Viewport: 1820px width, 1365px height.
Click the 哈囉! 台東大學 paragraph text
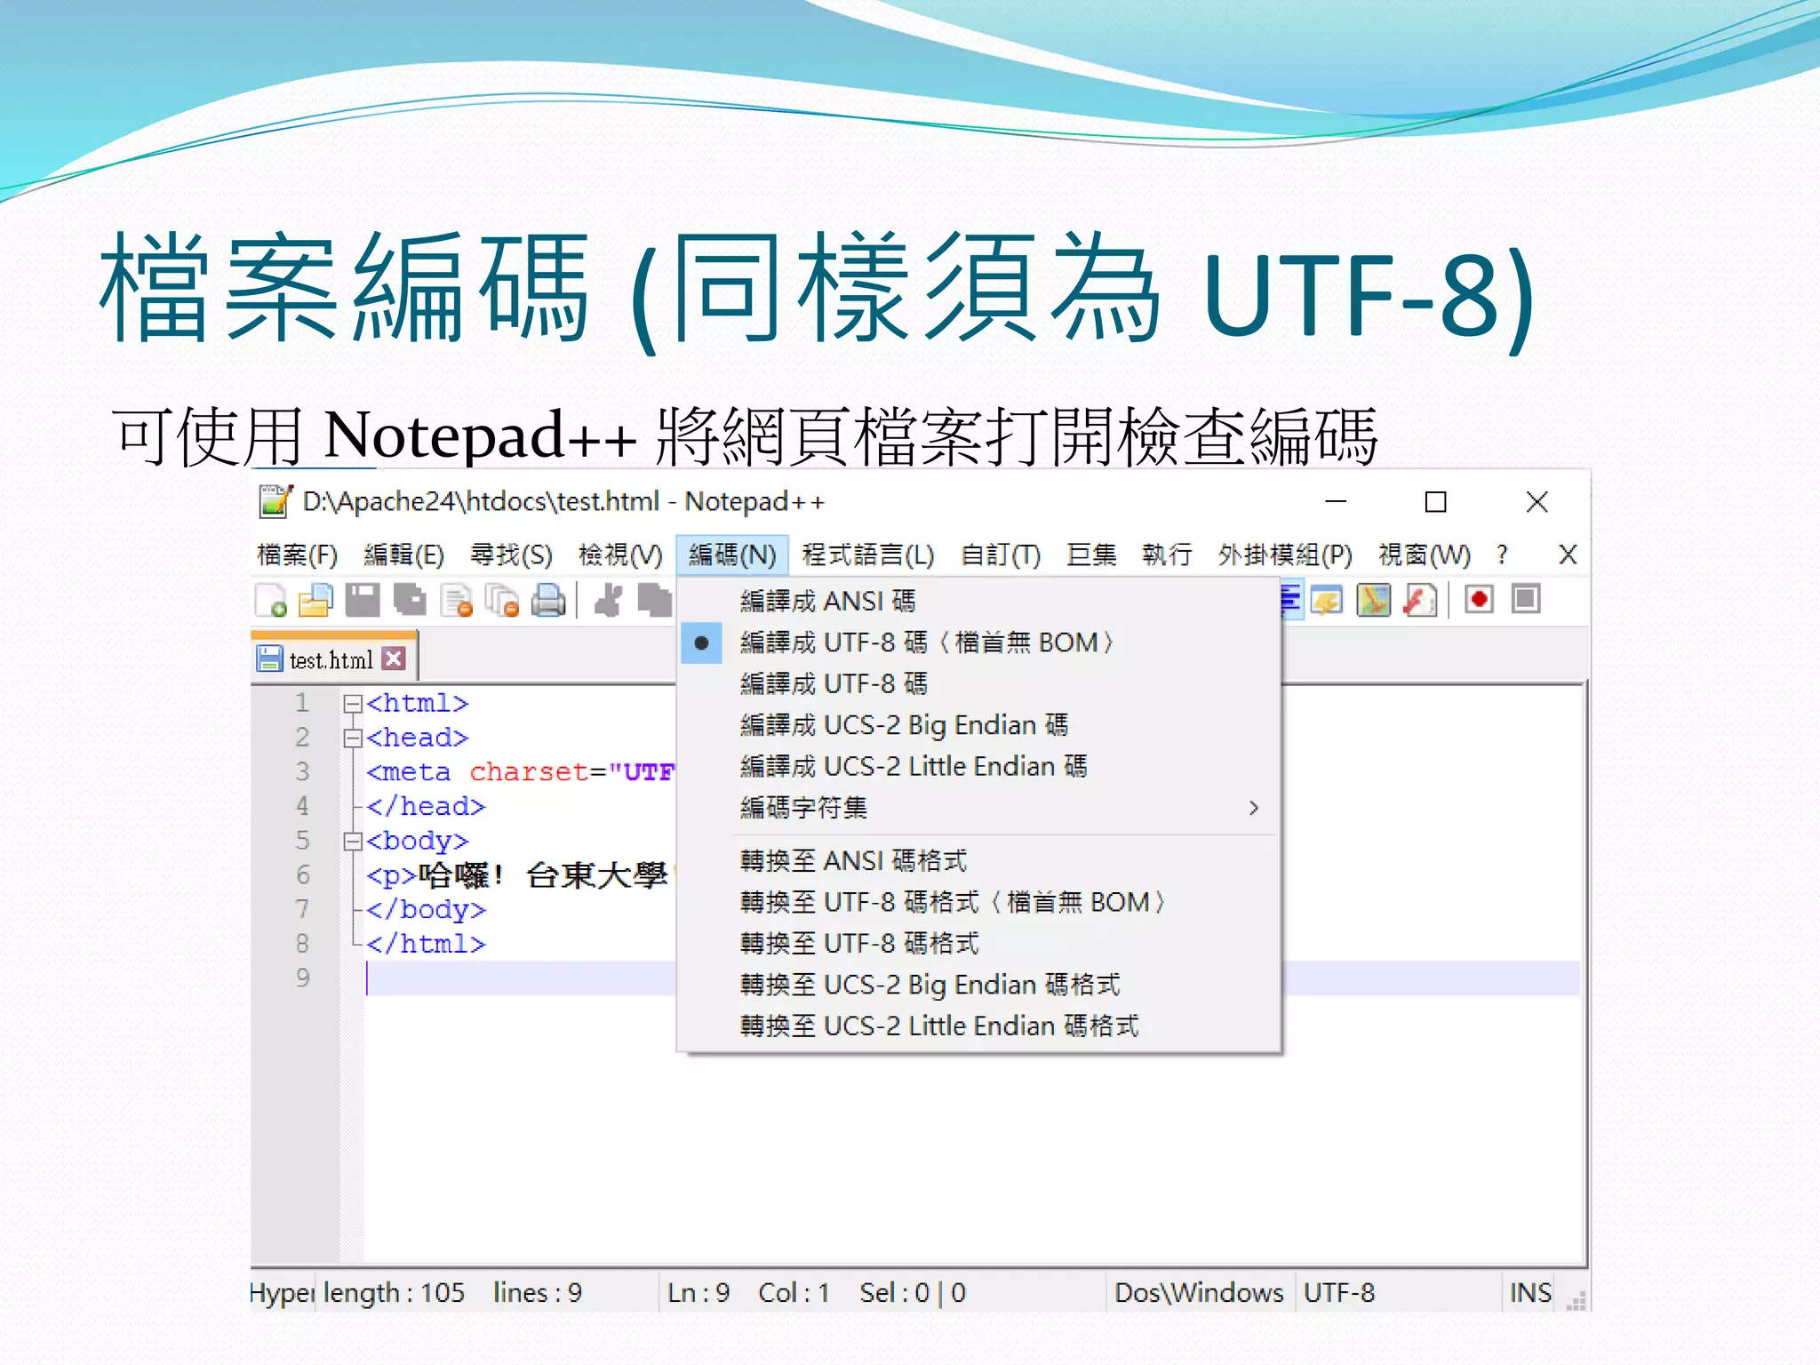(x=543, y=876)
